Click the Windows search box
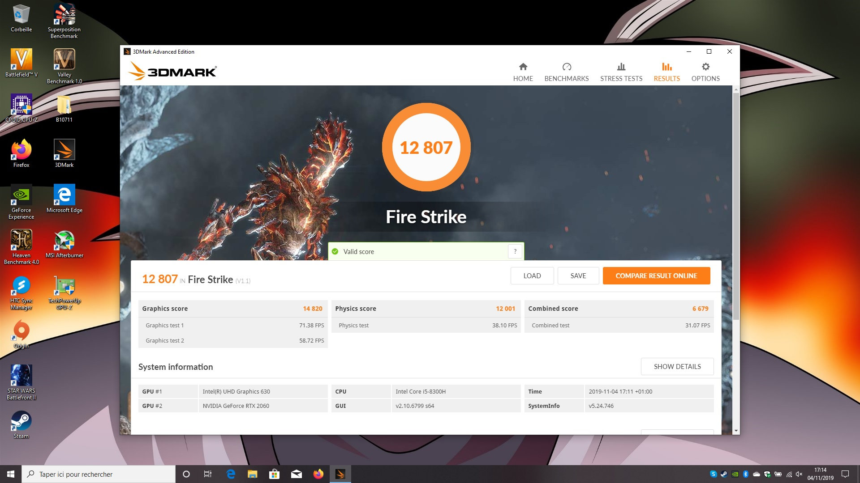The height and width of the screenshot is (483, 860). pyautogui.click(x=99, y=474)
